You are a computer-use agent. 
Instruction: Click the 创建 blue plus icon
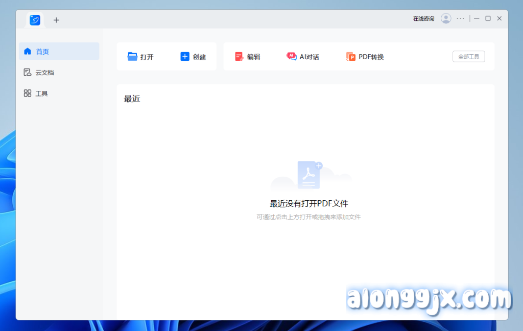tap(185, 57)
